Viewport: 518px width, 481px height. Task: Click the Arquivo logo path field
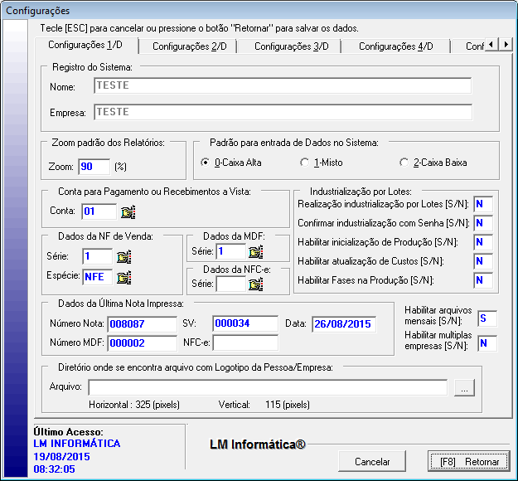268,387
